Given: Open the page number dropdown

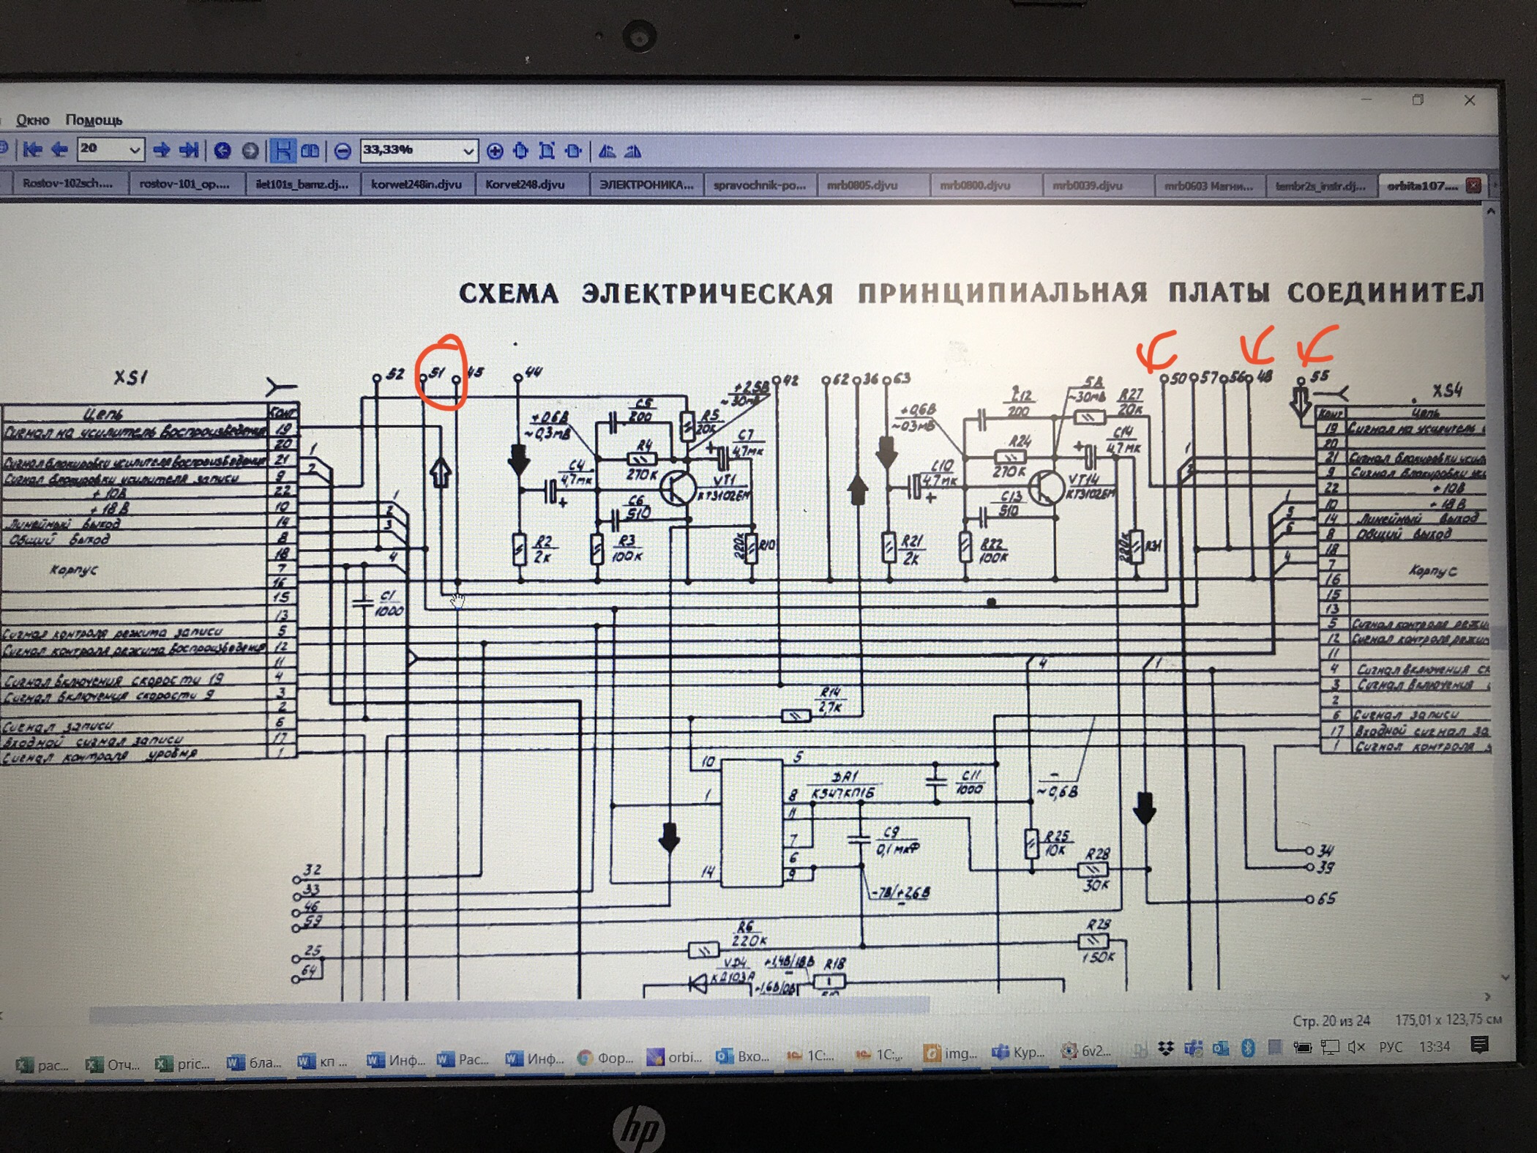Looking at the screenshot, I should click(135, 150).
